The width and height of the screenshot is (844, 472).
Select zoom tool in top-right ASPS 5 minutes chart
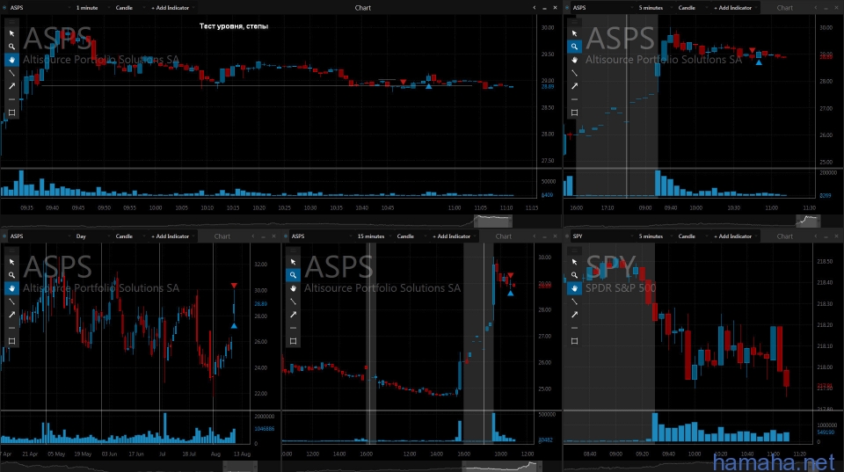click(x=574, y=47)
